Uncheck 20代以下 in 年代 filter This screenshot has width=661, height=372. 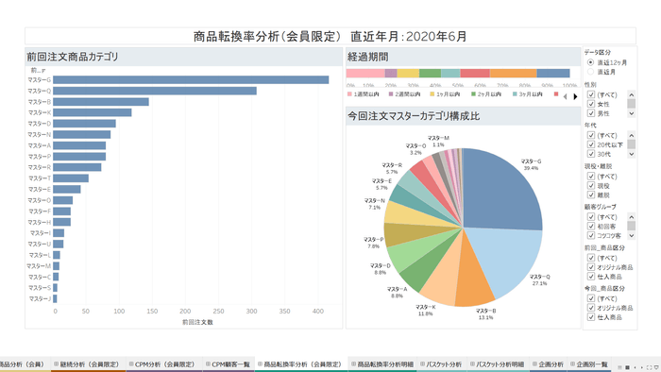point(591,144)
